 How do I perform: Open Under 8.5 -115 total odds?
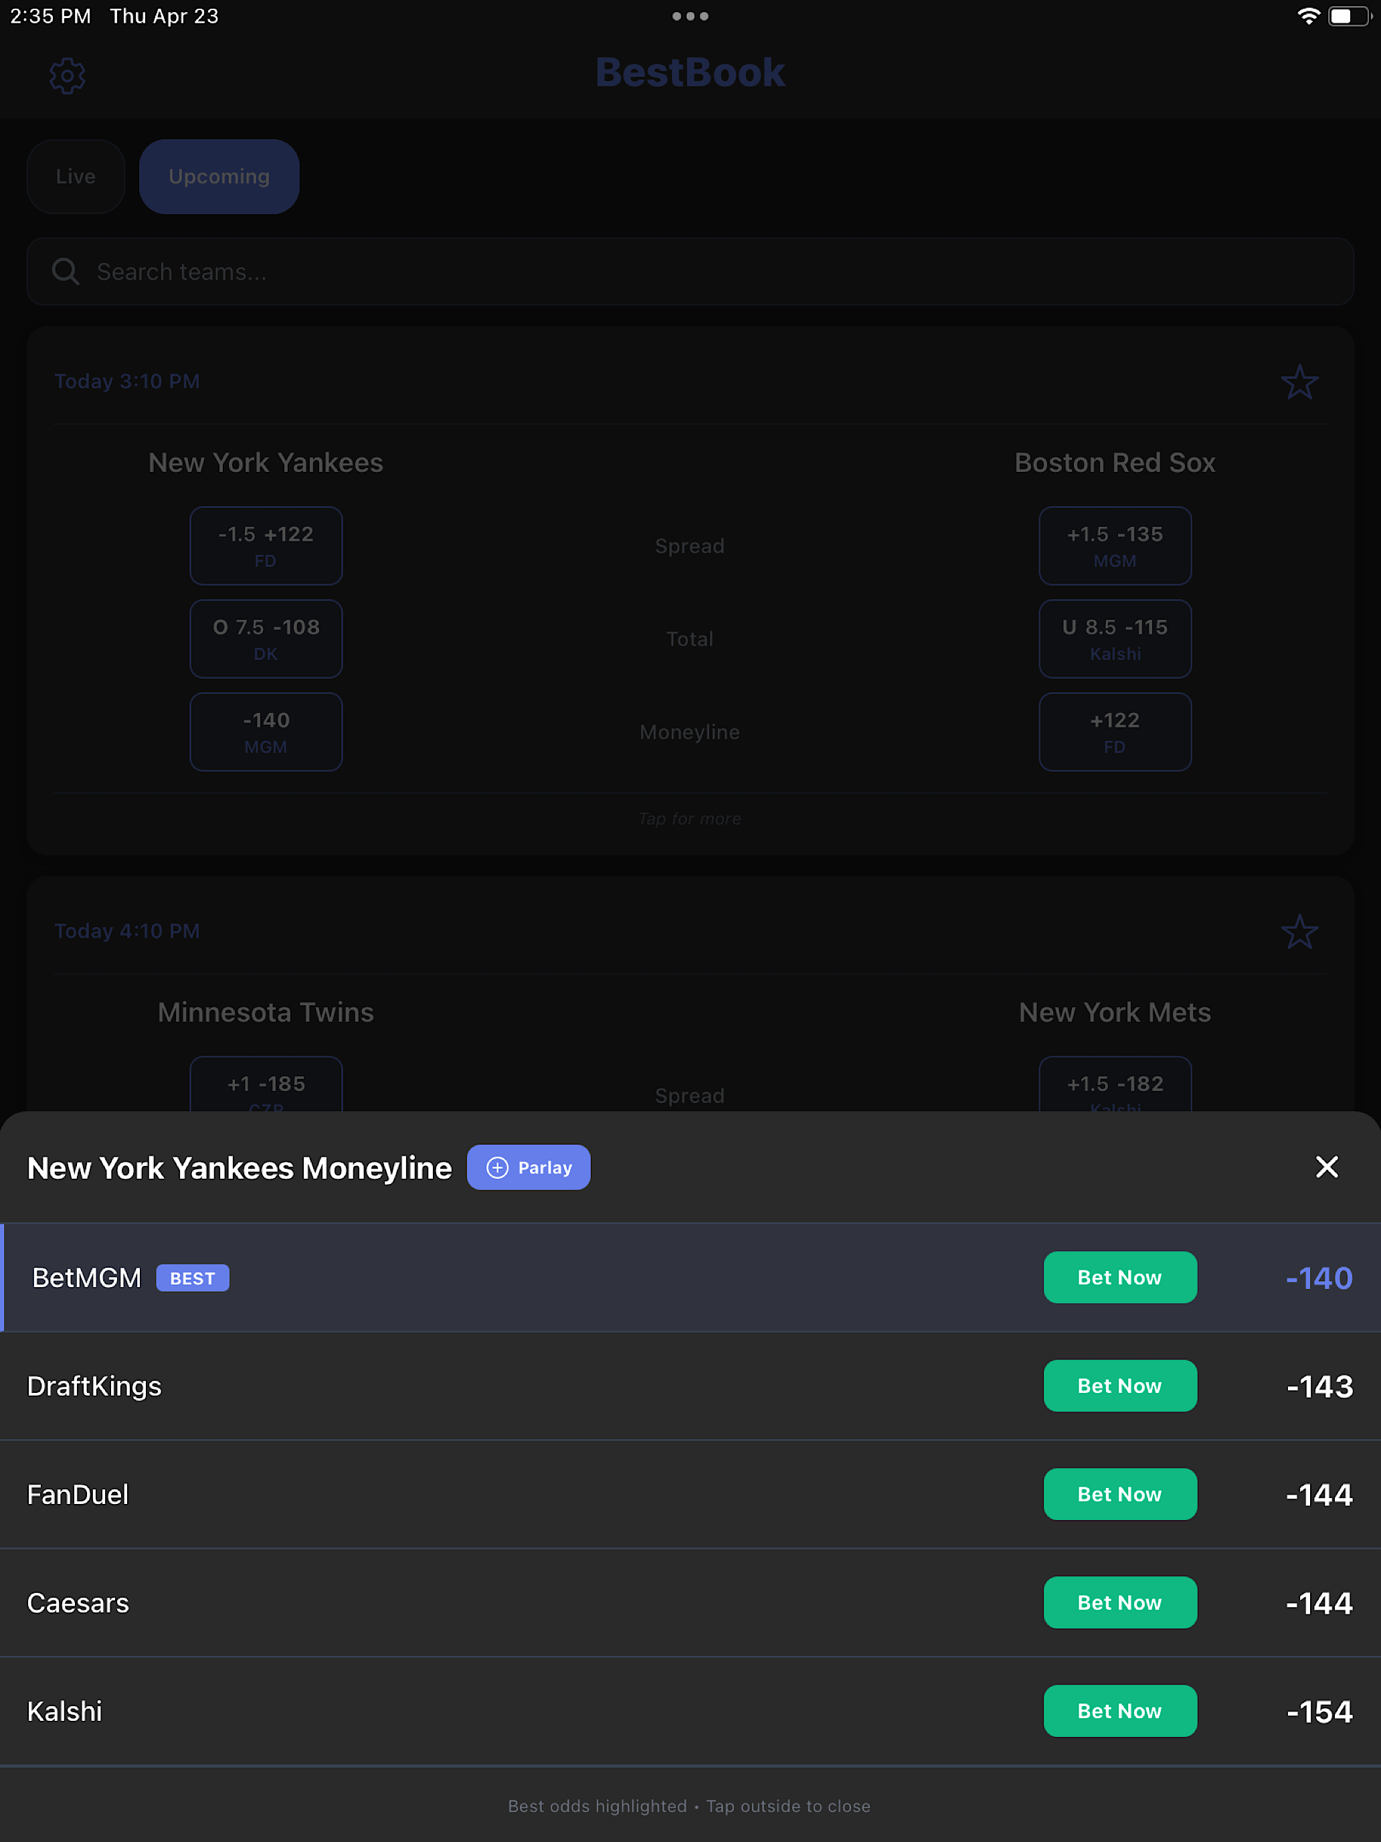pyautogui.click(x=1115, y=639)
